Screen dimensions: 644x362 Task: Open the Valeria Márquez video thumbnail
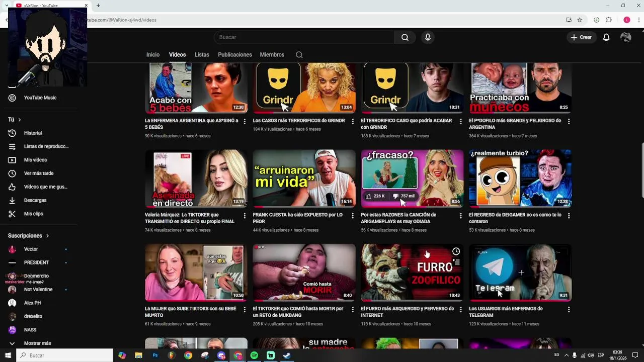(x=196, y=178)
